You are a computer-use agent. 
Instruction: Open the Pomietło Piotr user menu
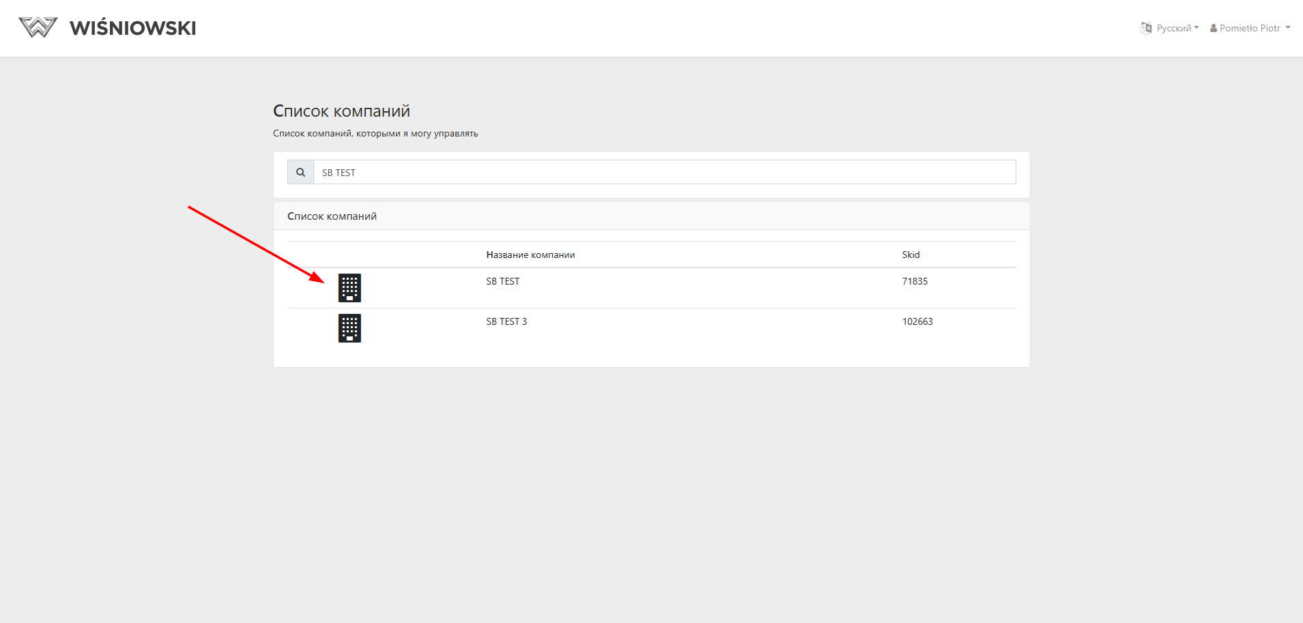[x=1250, y=28]
